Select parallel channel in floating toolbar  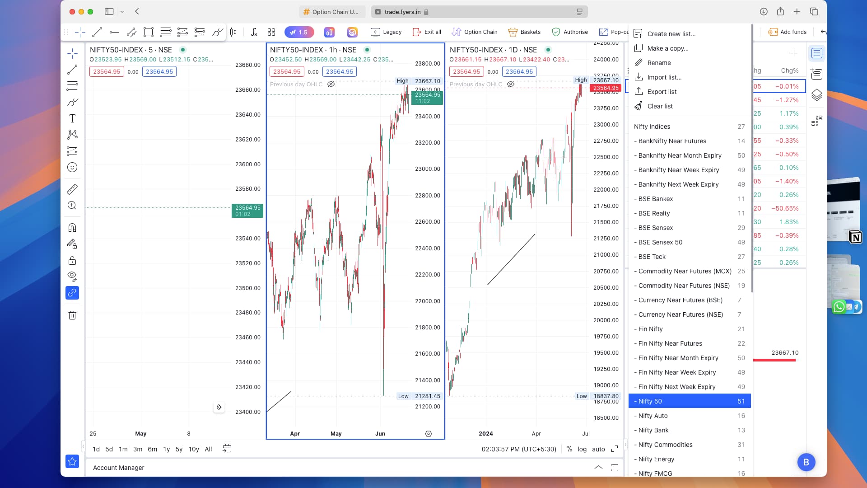131,32
